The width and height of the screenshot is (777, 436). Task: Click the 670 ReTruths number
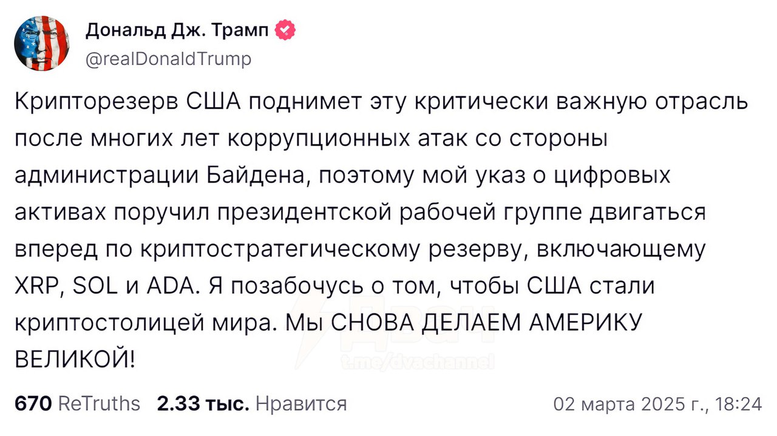click(32, 404)
